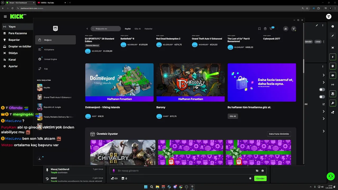Toggle the second switch in Kick panel
The width and height of the screenshot is (338, 190).
click(x=322, y=97)
